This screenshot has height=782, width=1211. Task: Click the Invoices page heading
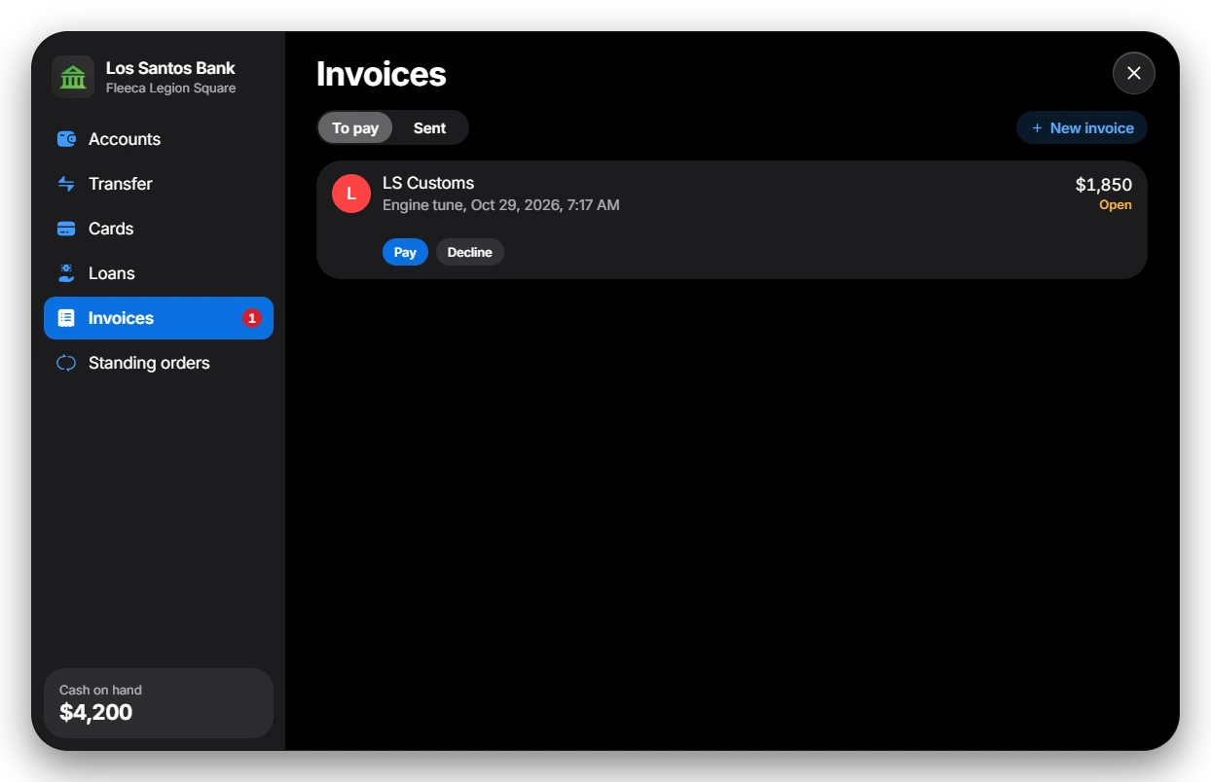(382, 74)
